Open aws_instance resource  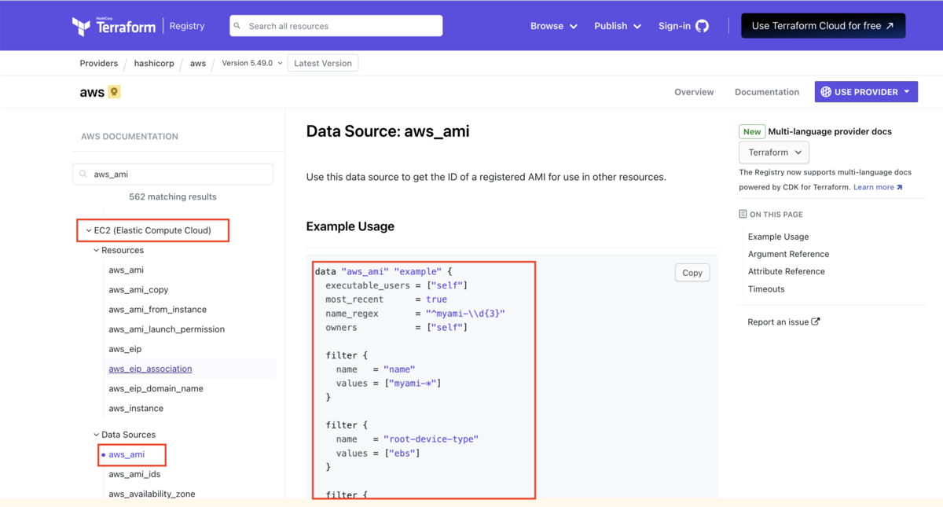point(136,408)
